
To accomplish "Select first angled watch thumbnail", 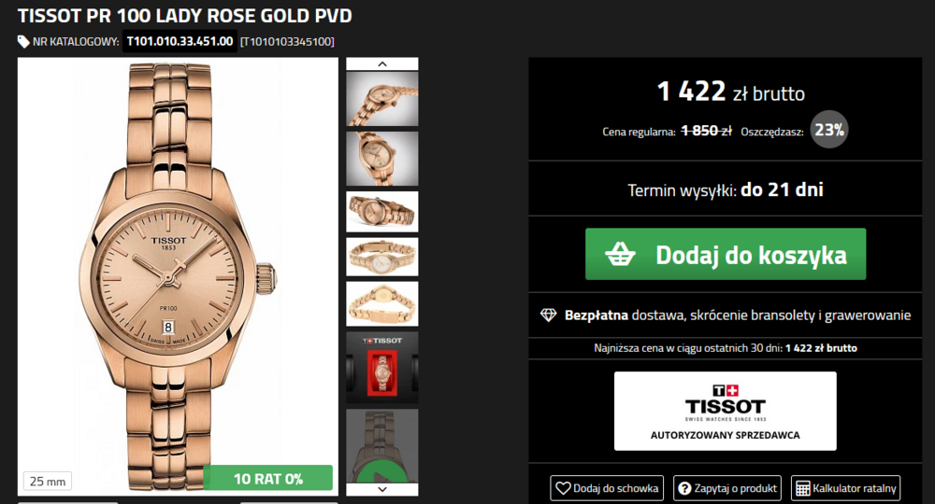I will 382,99.
